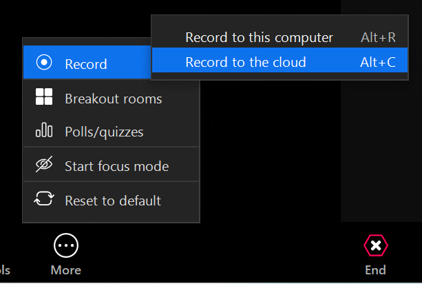Image resolution: width=422 pixels, height=284 pixels.
Task: Click the More ellipsis circle icon
Action: [66, 245]
